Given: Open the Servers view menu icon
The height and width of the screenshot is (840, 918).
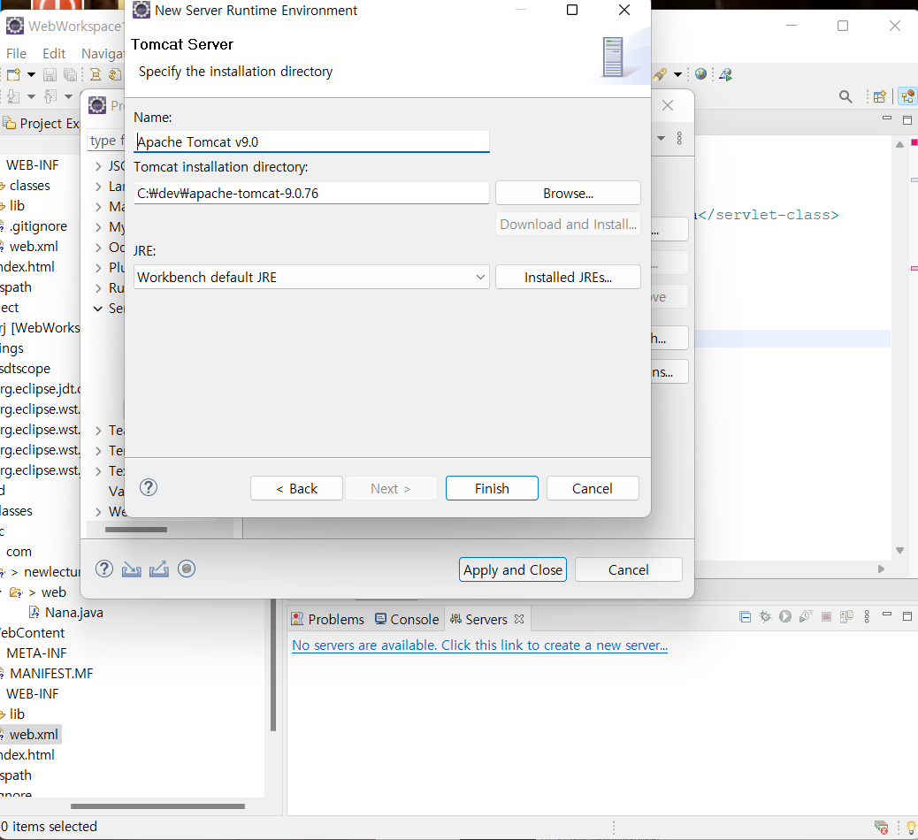Looking at the screenshot, I should 867,616.
